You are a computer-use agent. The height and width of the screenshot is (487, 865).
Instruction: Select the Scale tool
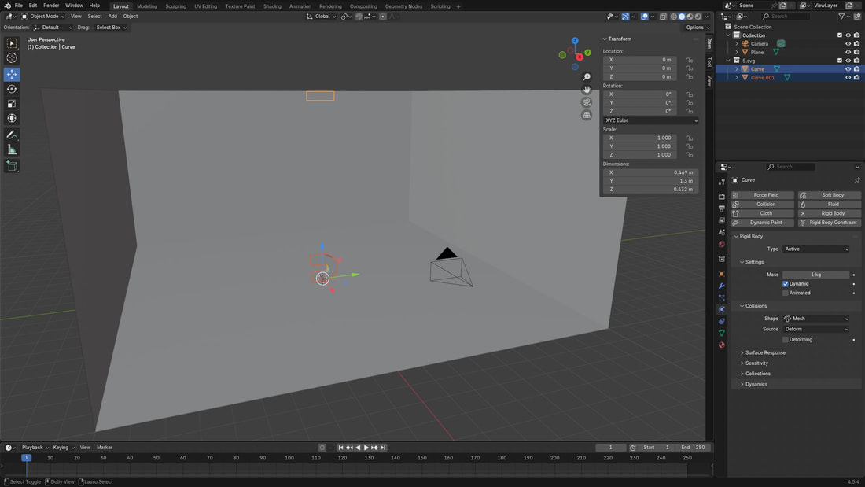coord(12,104)
